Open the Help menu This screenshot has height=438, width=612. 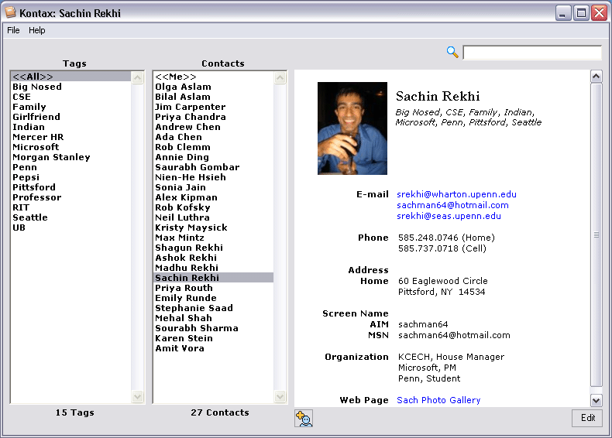36,30
